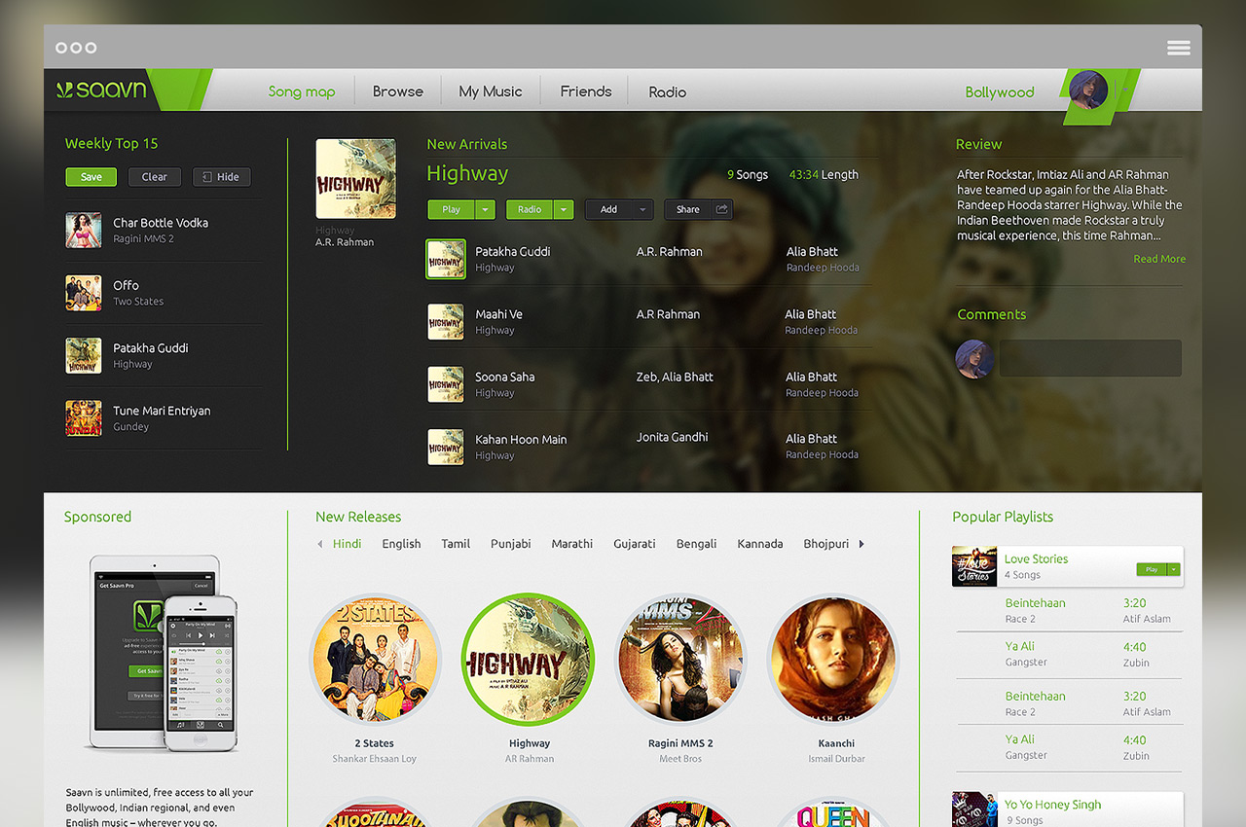Click the Save button in Weekly Top 15
1246x827 pixels.
pos(91,177)
